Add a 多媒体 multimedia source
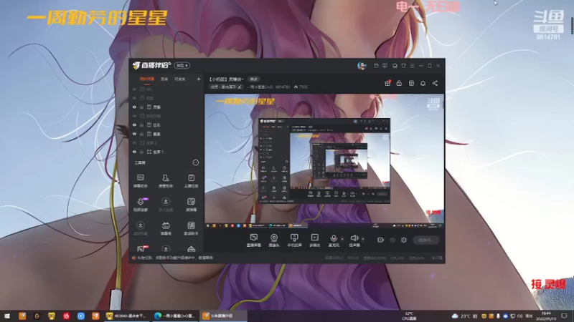 coord(314,240)
